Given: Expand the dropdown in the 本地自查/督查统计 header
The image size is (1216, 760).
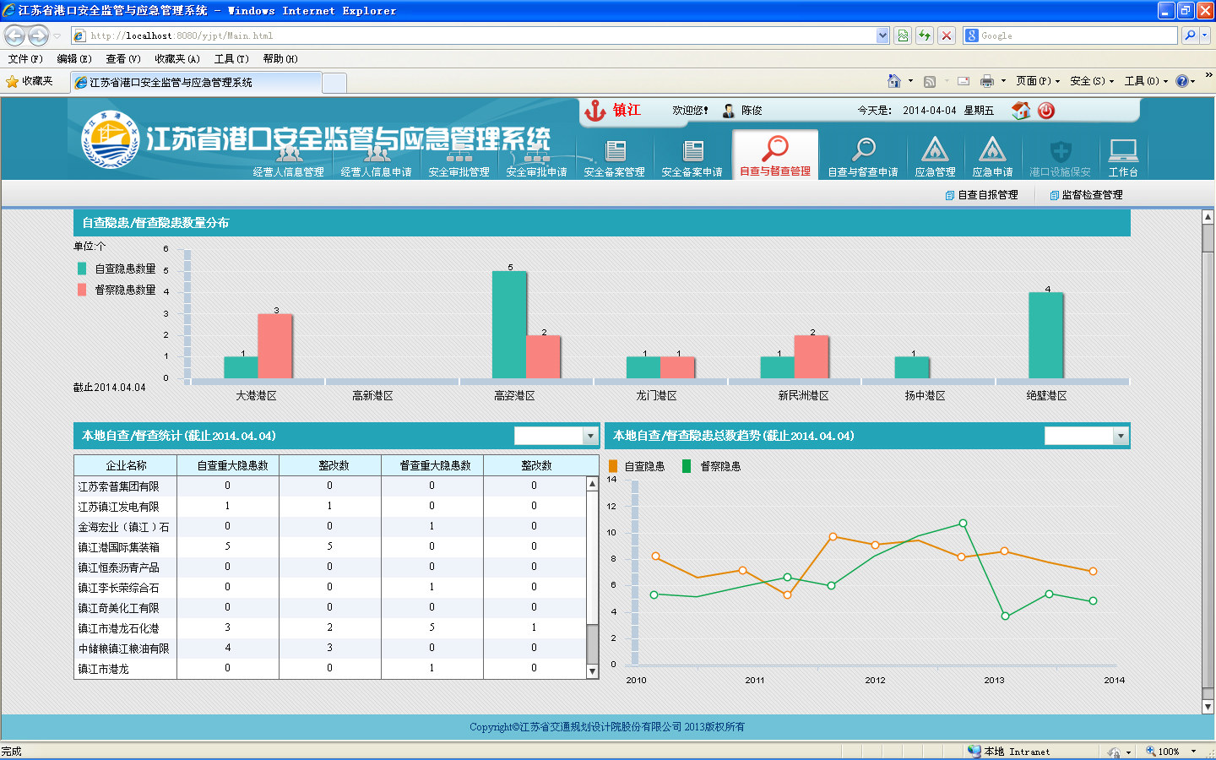Looking at the screenshot, I should 590,436.
